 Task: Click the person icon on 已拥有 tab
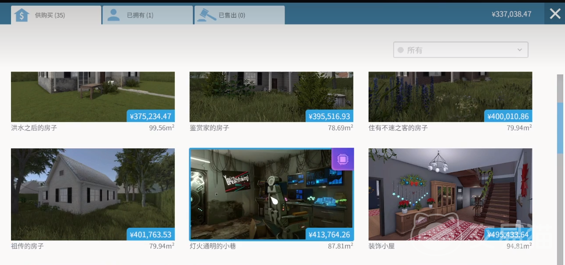(113, 15)
